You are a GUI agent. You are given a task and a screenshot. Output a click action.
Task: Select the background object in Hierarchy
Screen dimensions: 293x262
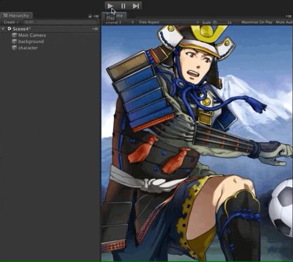pos(31,42)
